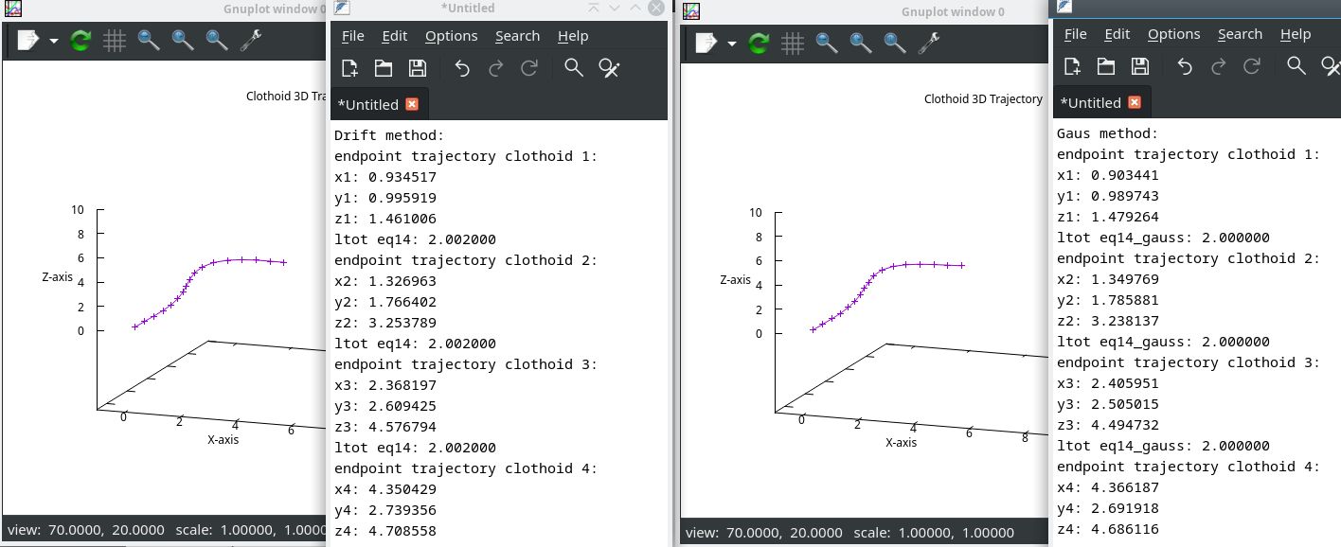
Task: Click 'x3: 2.405951' line in Gaus editor
Action: [1108, 383]
